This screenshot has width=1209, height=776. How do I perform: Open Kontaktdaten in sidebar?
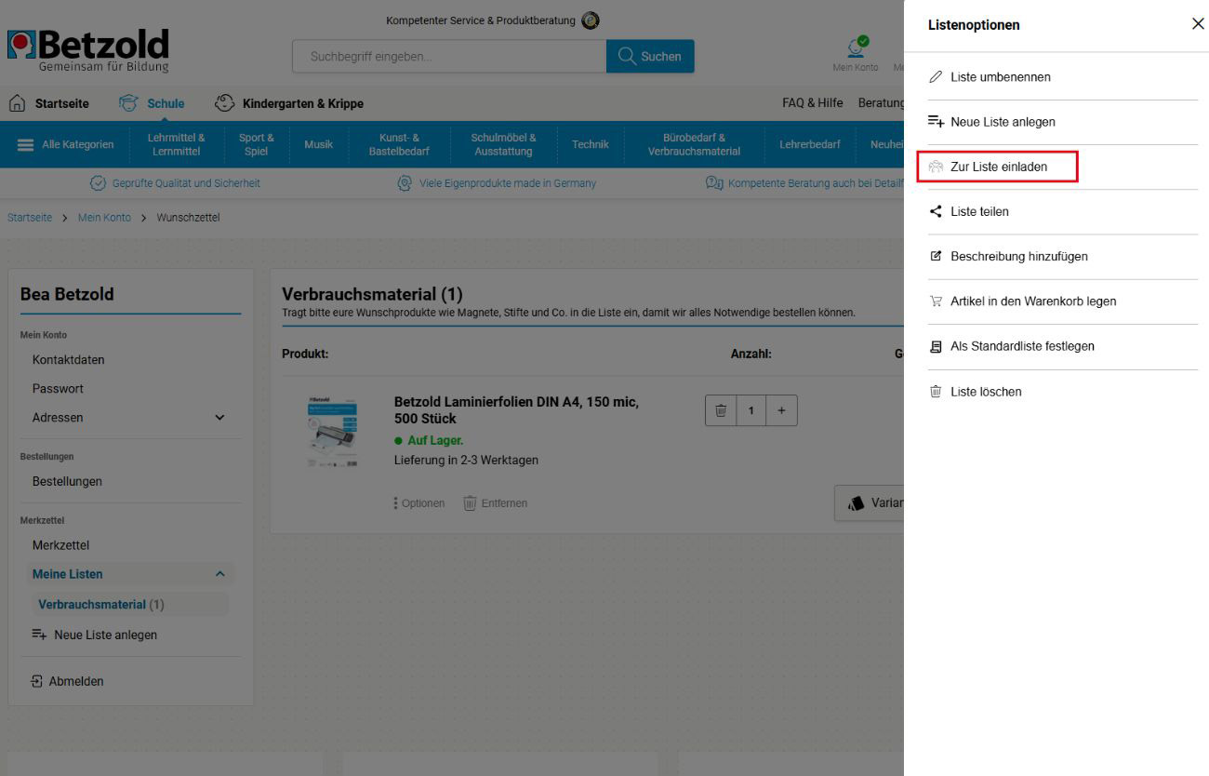click(68, 360)
